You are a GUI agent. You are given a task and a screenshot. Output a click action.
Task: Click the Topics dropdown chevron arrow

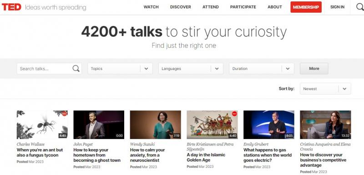pyautogui.click(x=146, y=69)
